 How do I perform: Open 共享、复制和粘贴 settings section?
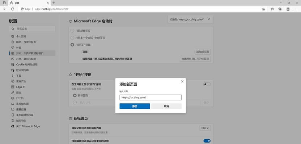click(x=32, y=59)
